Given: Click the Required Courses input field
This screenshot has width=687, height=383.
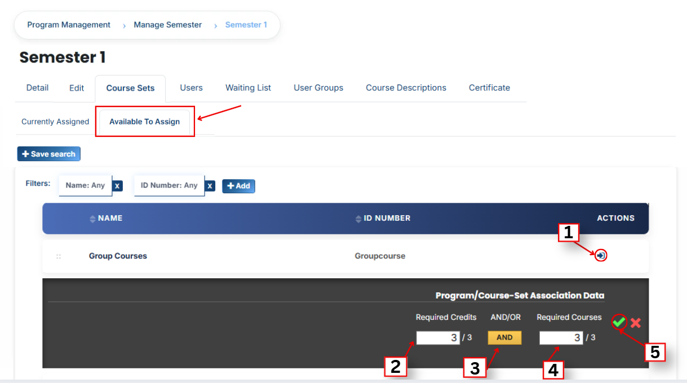Looking at the screenshot, I should [x=561, y=337].
